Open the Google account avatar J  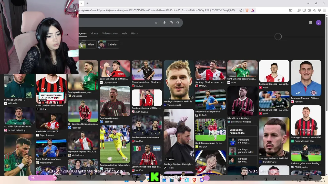[x=319, y=23]
